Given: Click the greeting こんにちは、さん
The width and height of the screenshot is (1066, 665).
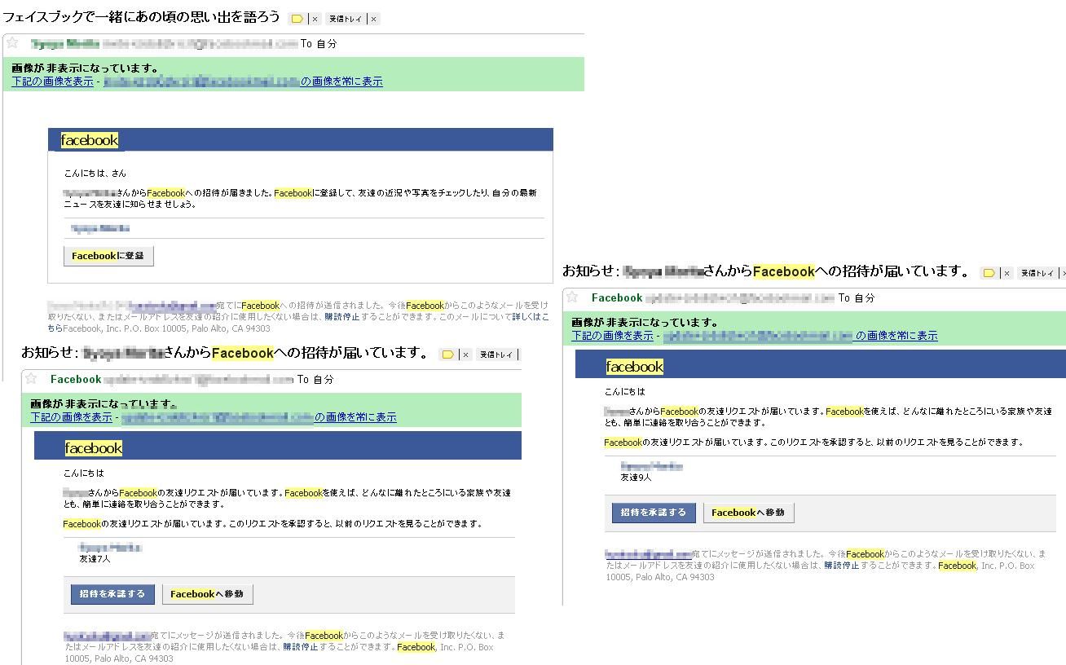Looking at the screenshot, I should pyautogui.click(x=95, y=174).
